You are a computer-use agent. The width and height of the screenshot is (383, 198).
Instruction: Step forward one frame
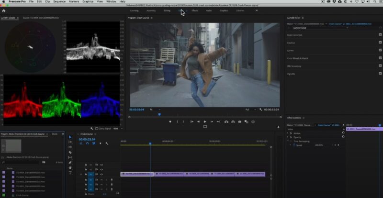click(x=212, y=121)
